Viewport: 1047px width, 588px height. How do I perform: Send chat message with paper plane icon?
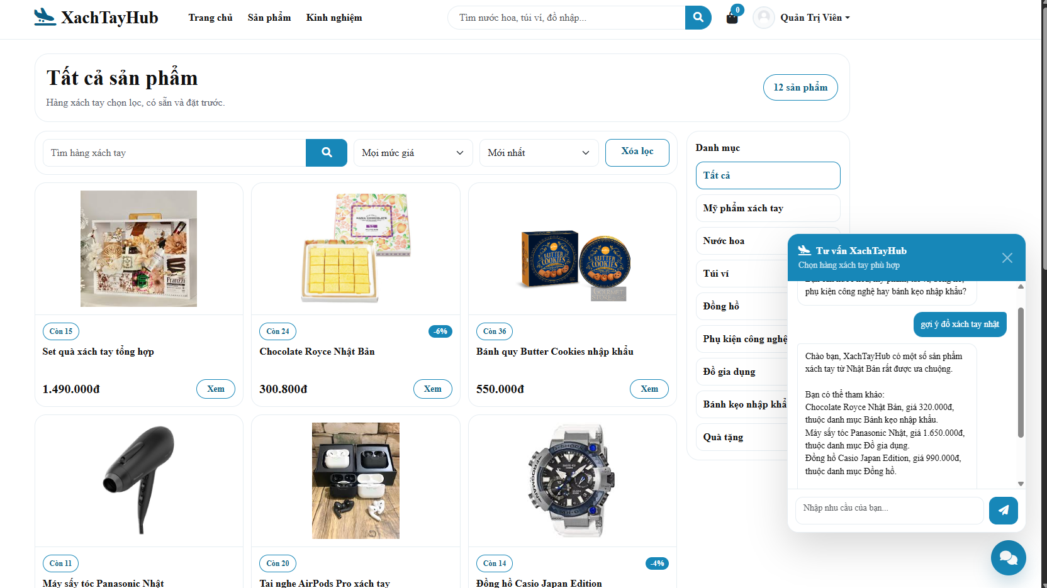click(x=1004, y=510)
